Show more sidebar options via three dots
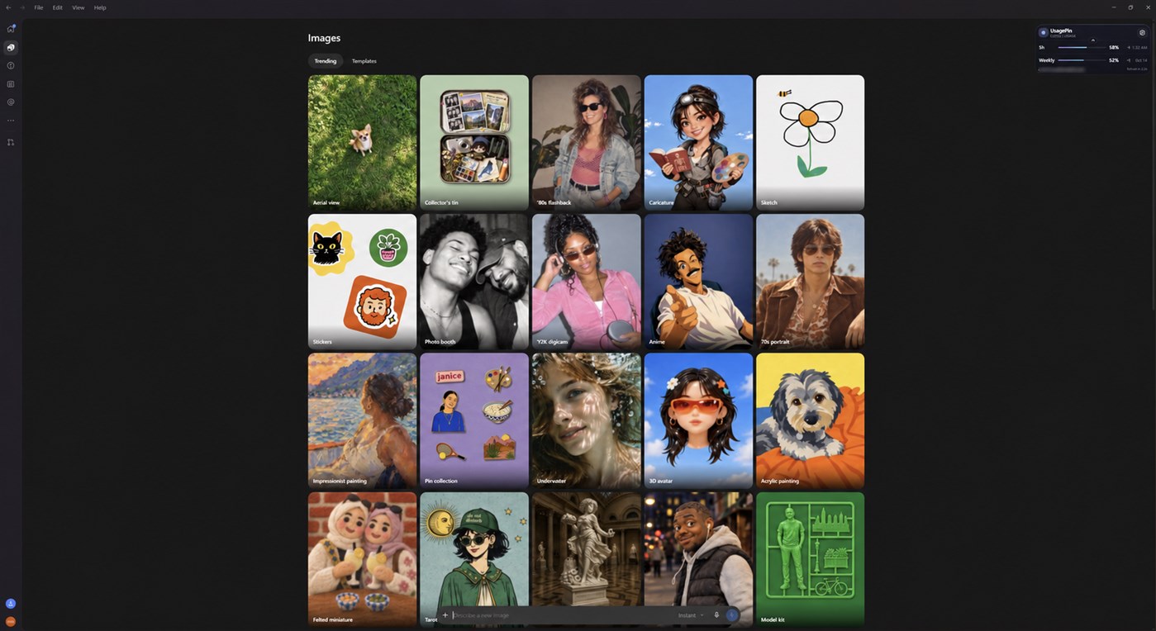The width and height of the screenshot is (1156, 631). pyautogui.click(x=11, y=121)
